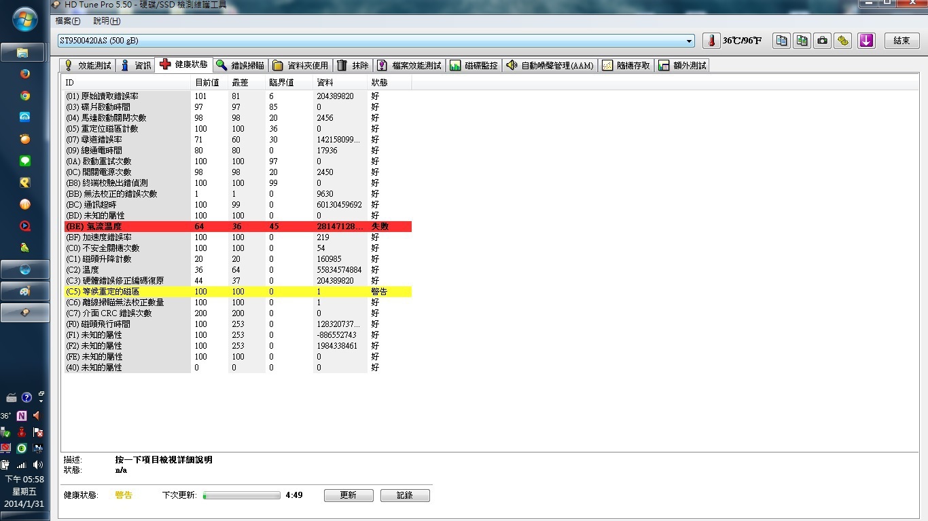Viewport: 928px width, 521px height.
Task: Click the 更新 update button
Action: (349, 495)
